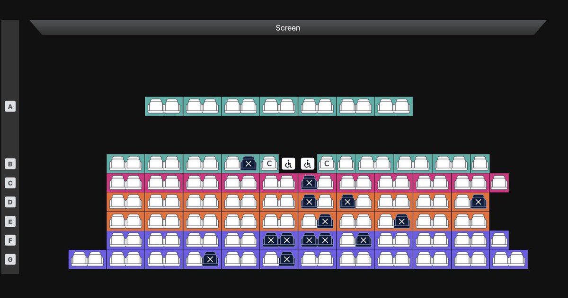
Task: Pick the leftmost seat in row G
Action: point(80,259)
